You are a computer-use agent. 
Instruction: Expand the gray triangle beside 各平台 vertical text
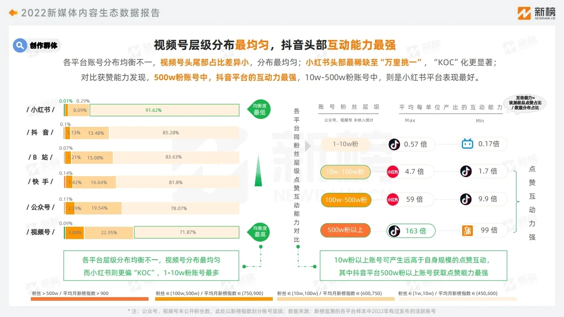tap(308, 146)
